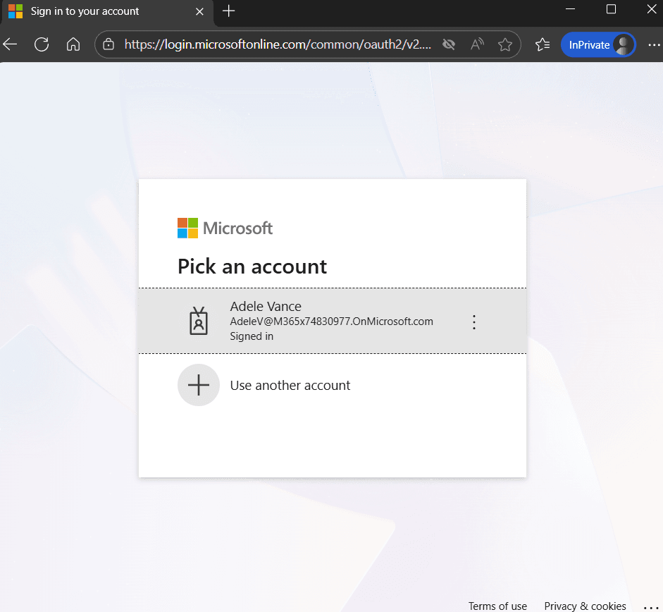
Task: Expand the footer ellipsis for more options
Action: point(650,606)
